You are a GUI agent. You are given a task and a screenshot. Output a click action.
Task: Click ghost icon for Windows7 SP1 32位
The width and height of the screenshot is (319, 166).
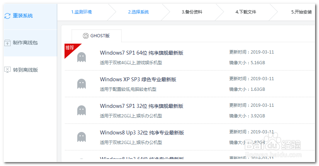pos(82,110)
